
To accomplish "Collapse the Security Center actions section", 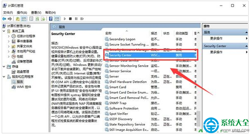I will click(x=246, y=46).
